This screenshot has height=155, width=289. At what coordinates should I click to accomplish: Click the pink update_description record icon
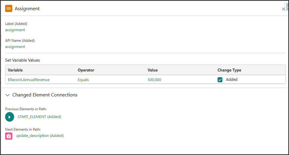(x=9, y=136)
